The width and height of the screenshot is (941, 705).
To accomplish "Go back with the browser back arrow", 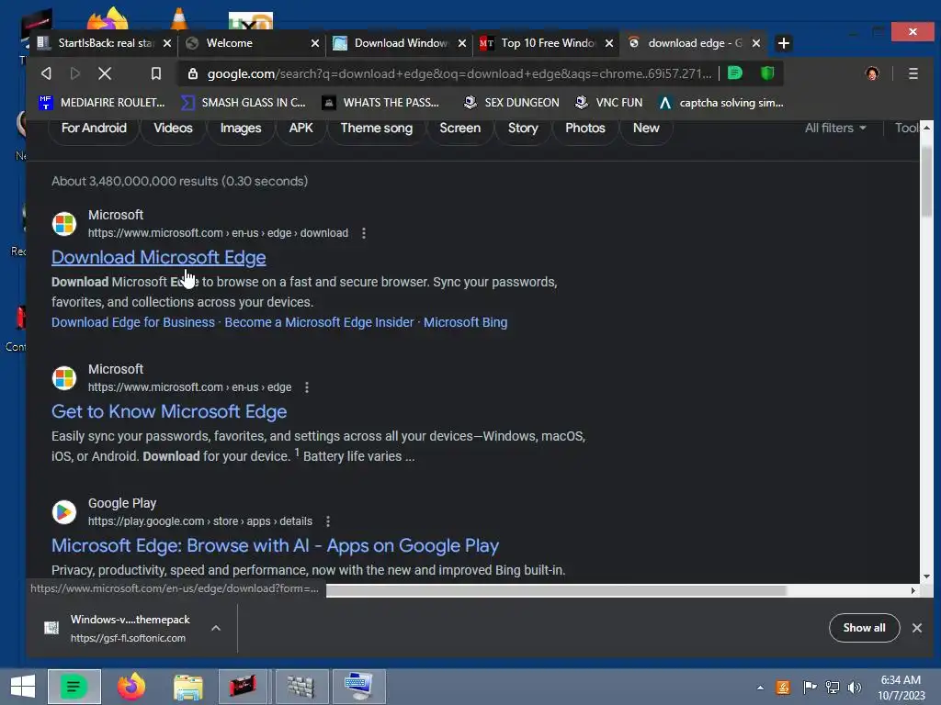I will (46, 73).
